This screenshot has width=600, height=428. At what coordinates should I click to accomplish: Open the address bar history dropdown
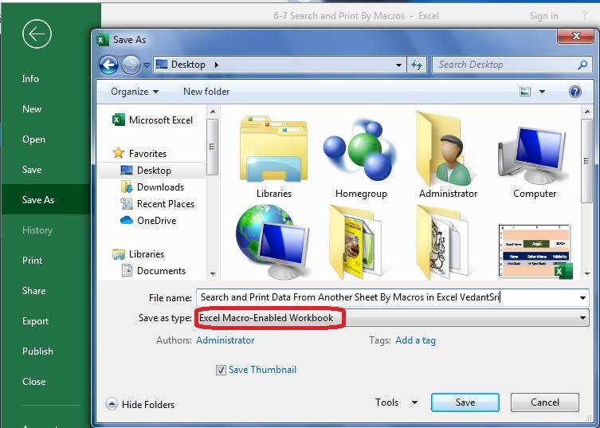(398, 65)
